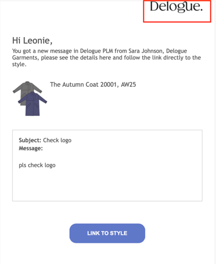Viewport: 216px width, 264px height.
Task: Click the word Garments in the intro
Action: 25,58
